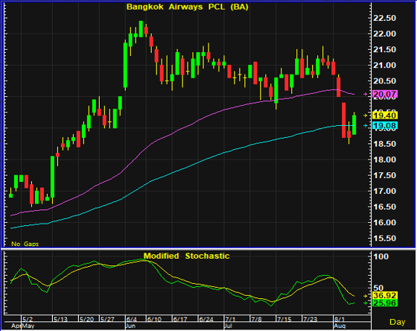Click the 16.00 price axis label

pos(384,223)
